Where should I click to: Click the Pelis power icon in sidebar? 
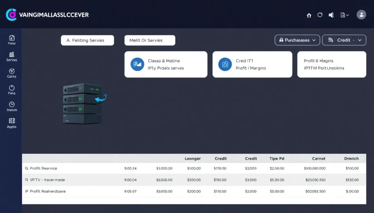12,88
